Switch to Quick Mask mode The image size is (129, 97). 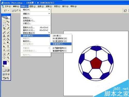click(8, 70)
